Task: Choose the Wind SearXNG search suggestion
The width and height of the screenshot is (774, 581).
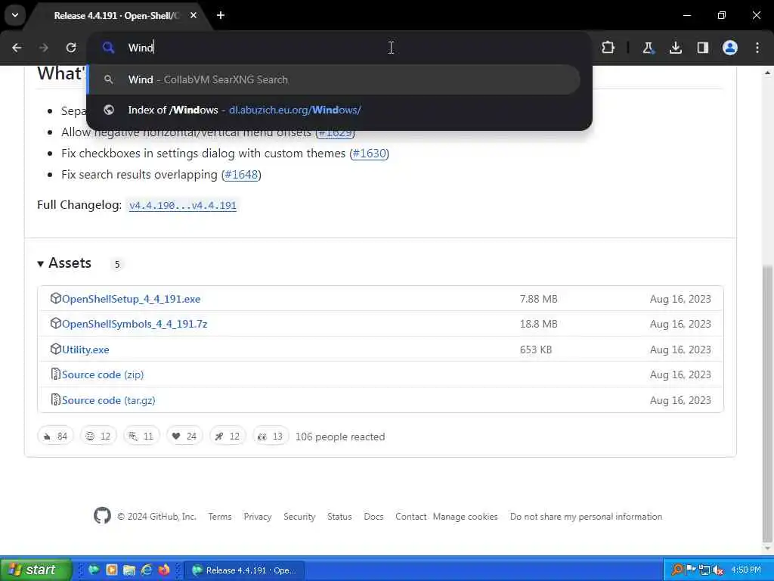Action: (x=333, y=79)
